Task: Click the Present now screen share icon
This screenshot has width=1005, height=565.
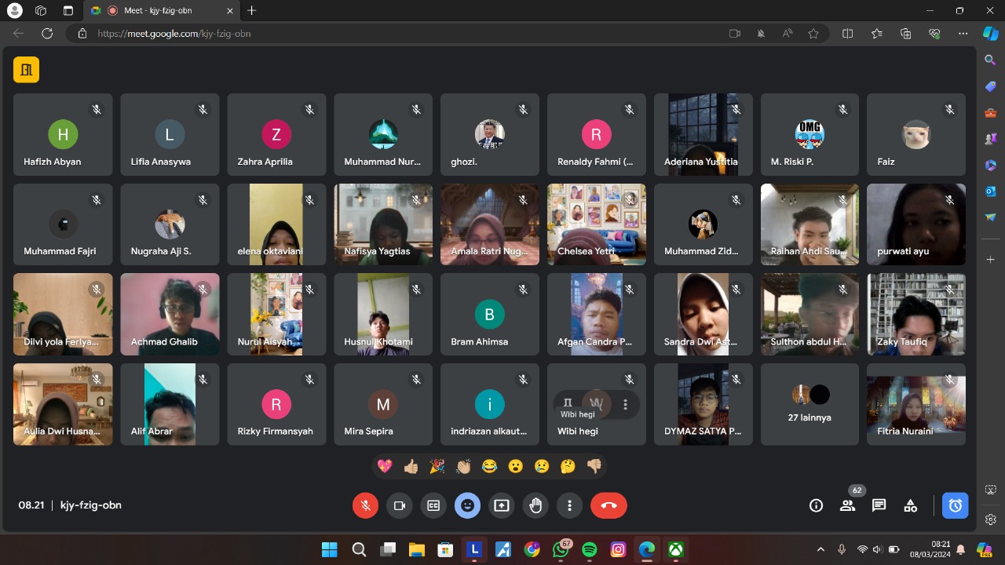Action: tap(501, 505)
